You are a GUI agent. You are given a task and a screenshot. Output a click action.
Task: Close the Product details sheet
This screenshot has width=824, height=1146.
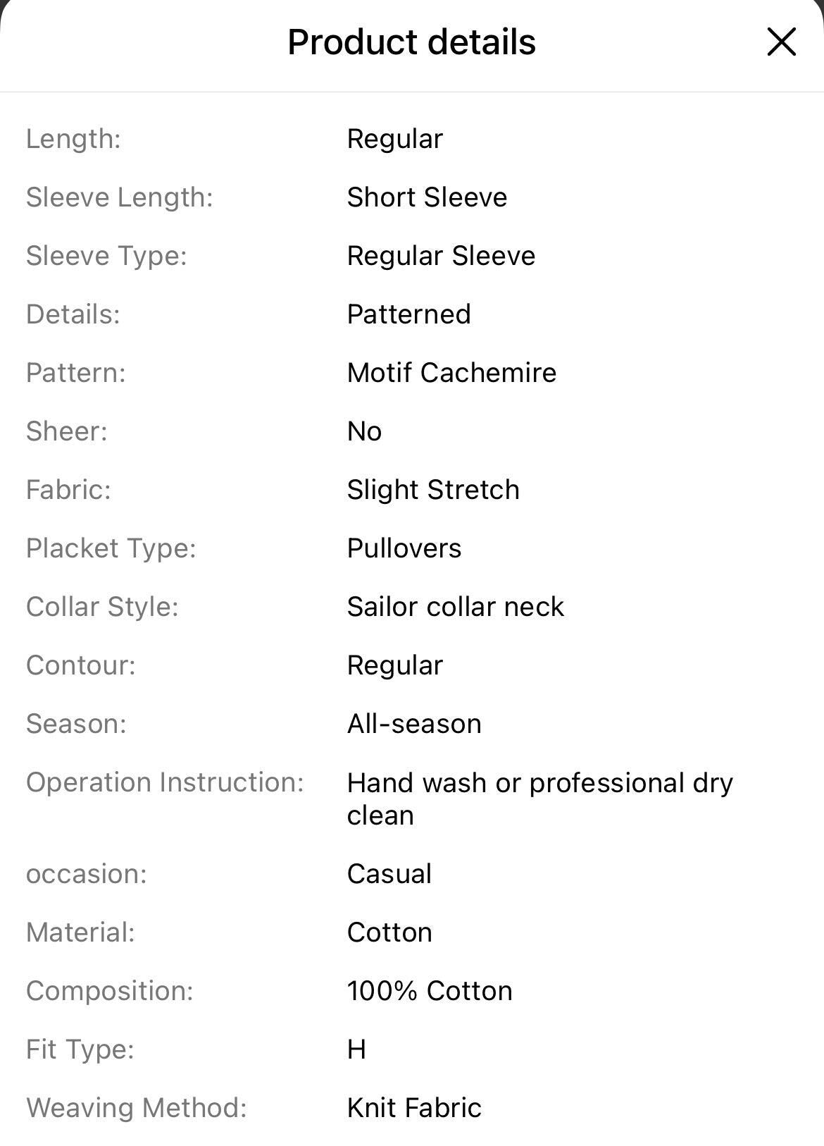pyautogui.click(x=781, y=42)
